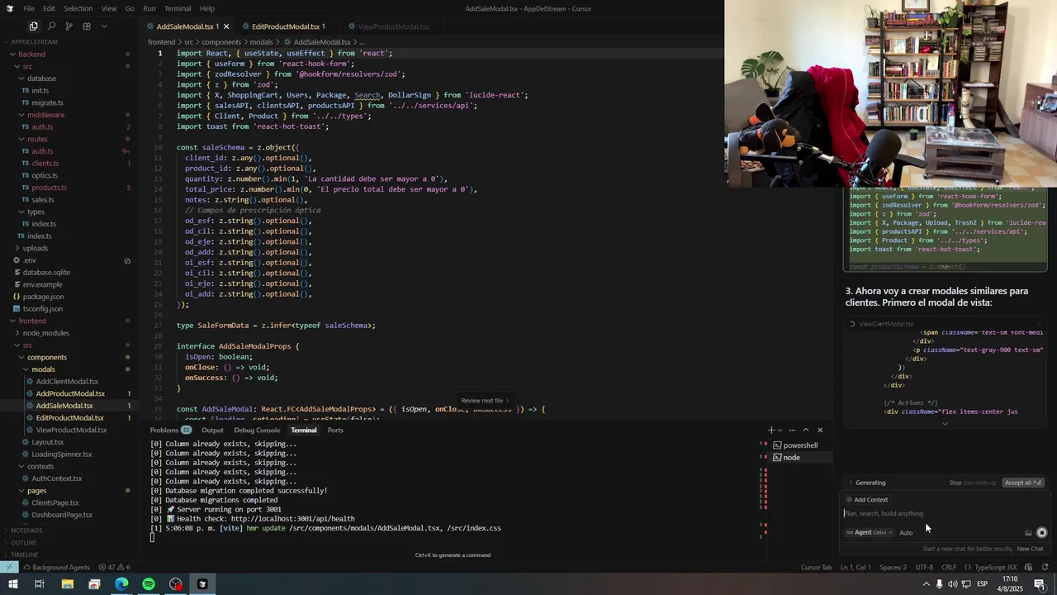Collapse the backend folder in explorer
1057x595 pixels.
point(31,55)
